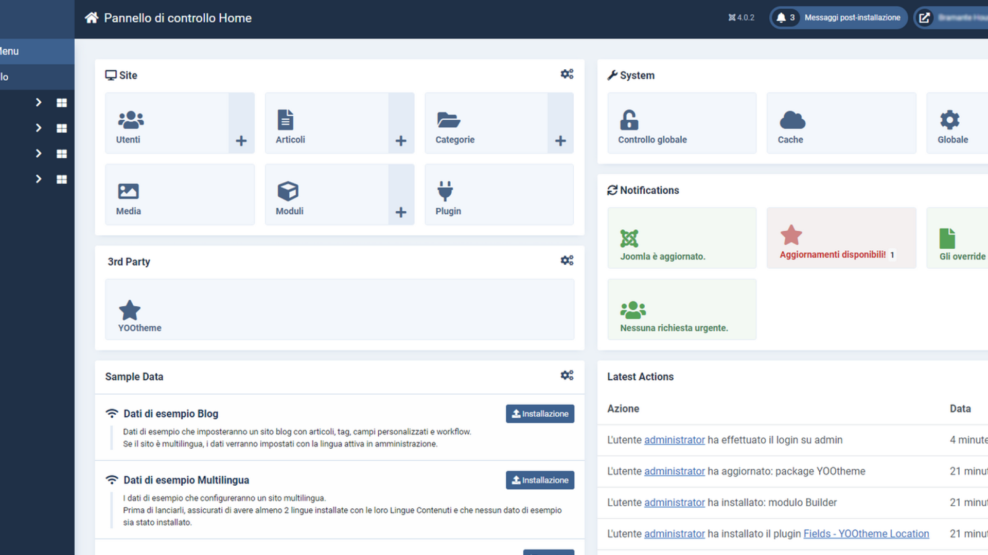The height and width of the screenshot is (555, 988).
Task: Click administrator link in the plugin Fields row
Action: click(674, 534)
